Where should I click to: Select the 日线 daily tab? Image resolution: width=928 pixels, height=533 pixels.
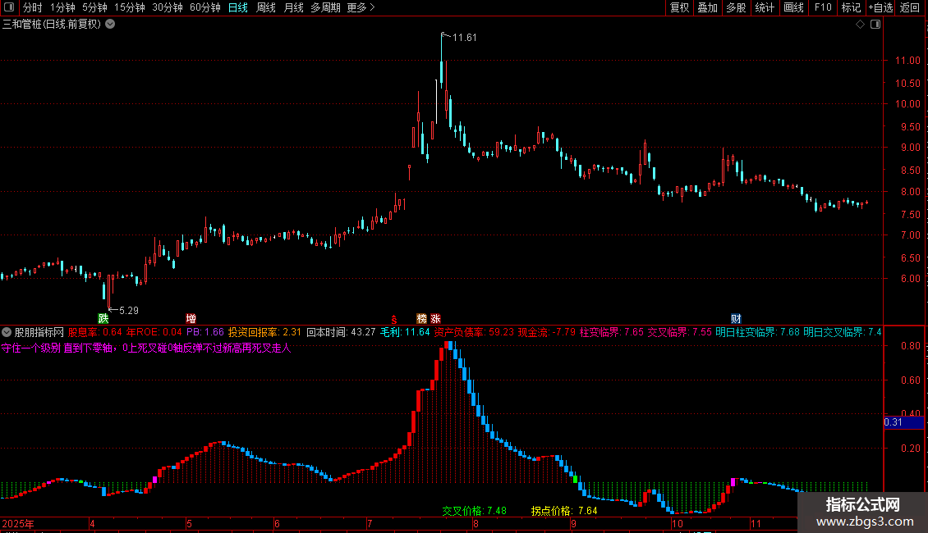pos(238,7)
